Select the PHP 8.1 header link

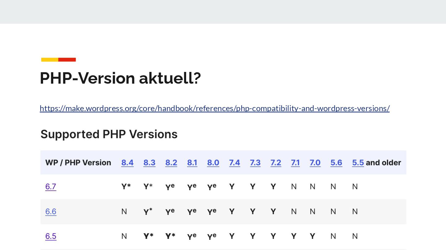click(x=192, y=163)
